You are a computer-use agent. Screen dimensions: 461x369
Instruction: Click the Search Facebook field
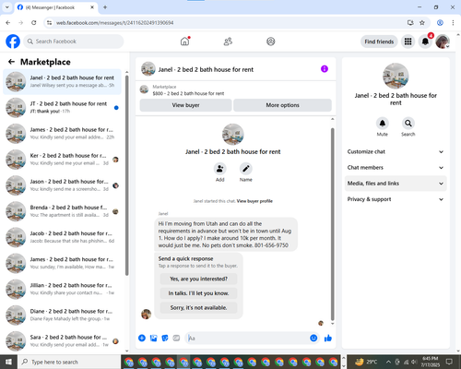(74, 42)
